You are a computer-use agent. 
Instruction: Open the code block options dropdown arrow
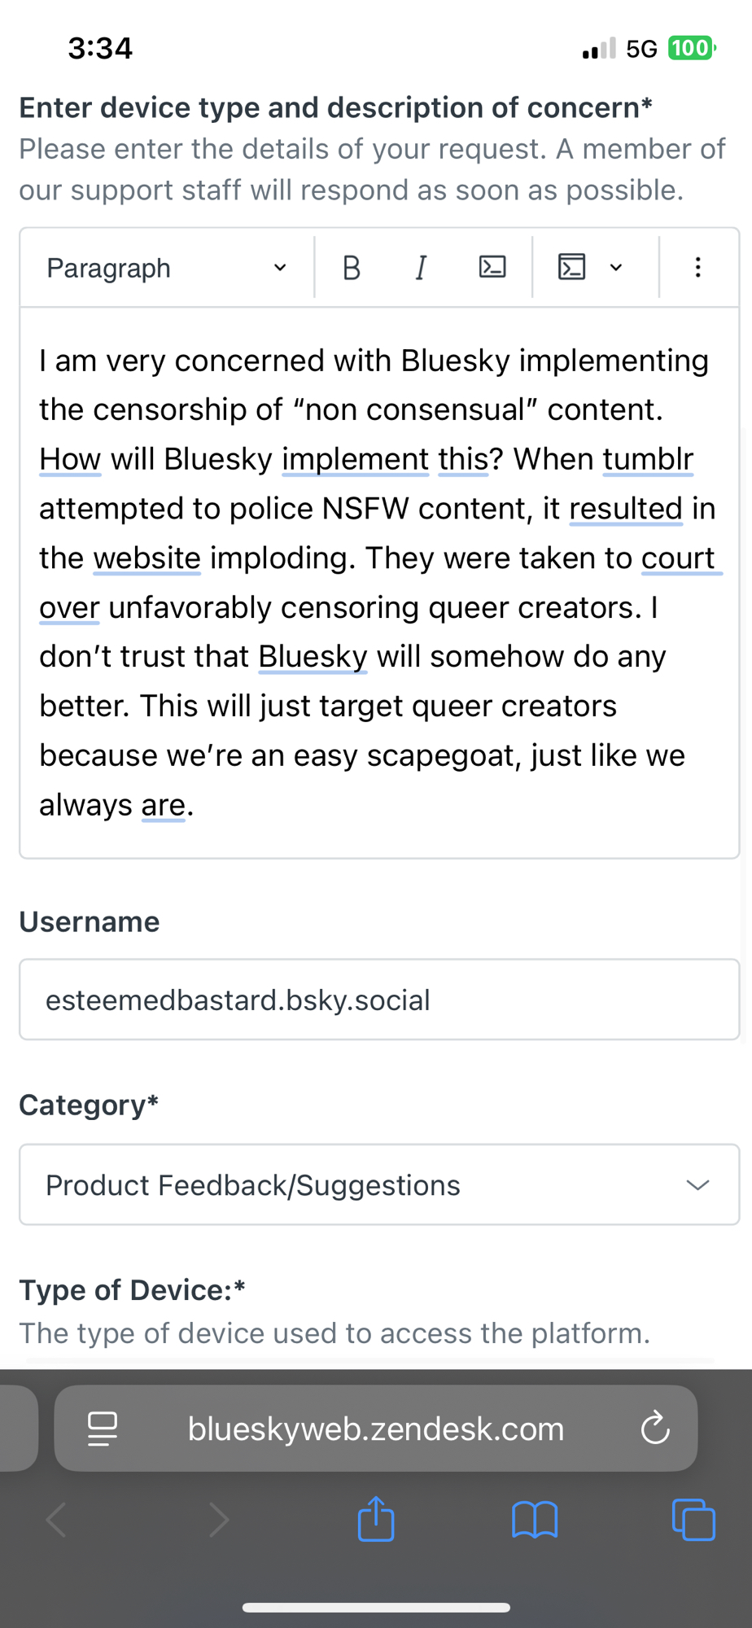(x=616, y=267)
